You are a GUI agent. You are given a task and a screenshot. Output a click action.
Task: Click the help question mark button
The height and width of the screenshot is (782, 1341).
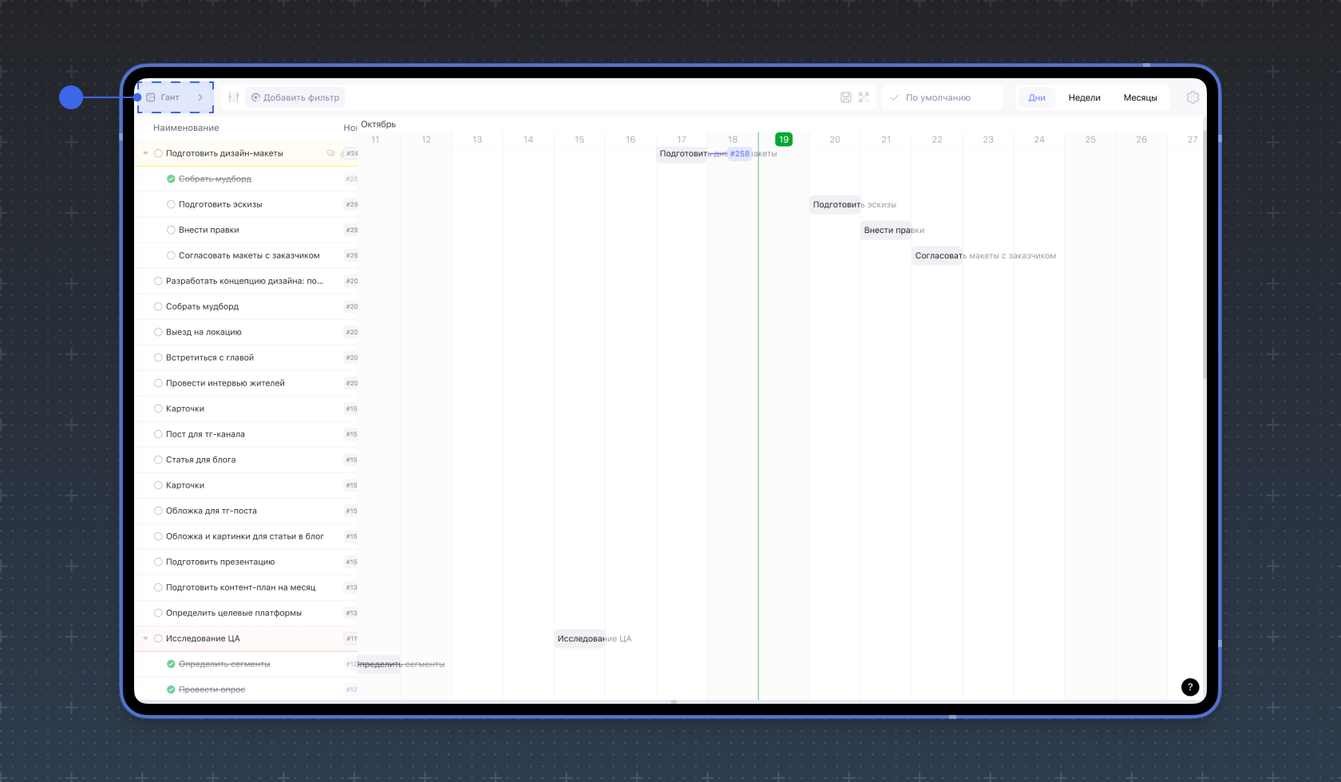[x=1190, y=687]
